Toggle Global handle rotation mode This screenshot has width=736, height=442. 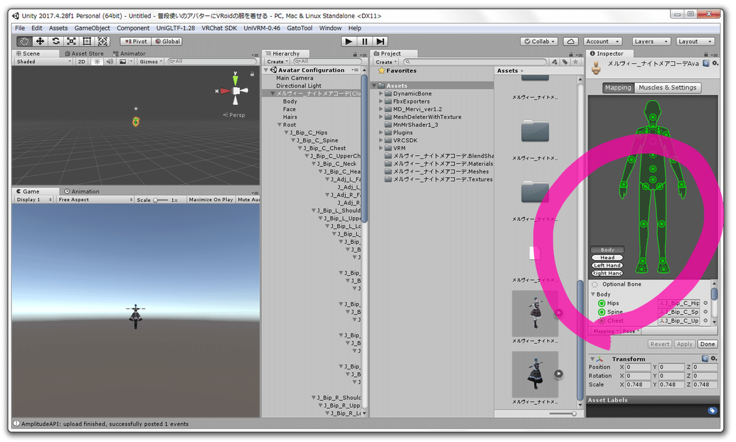point(167,42)
